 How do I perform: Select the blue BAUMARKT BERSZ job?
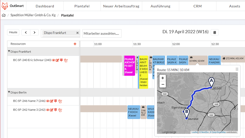click(159, 61)
